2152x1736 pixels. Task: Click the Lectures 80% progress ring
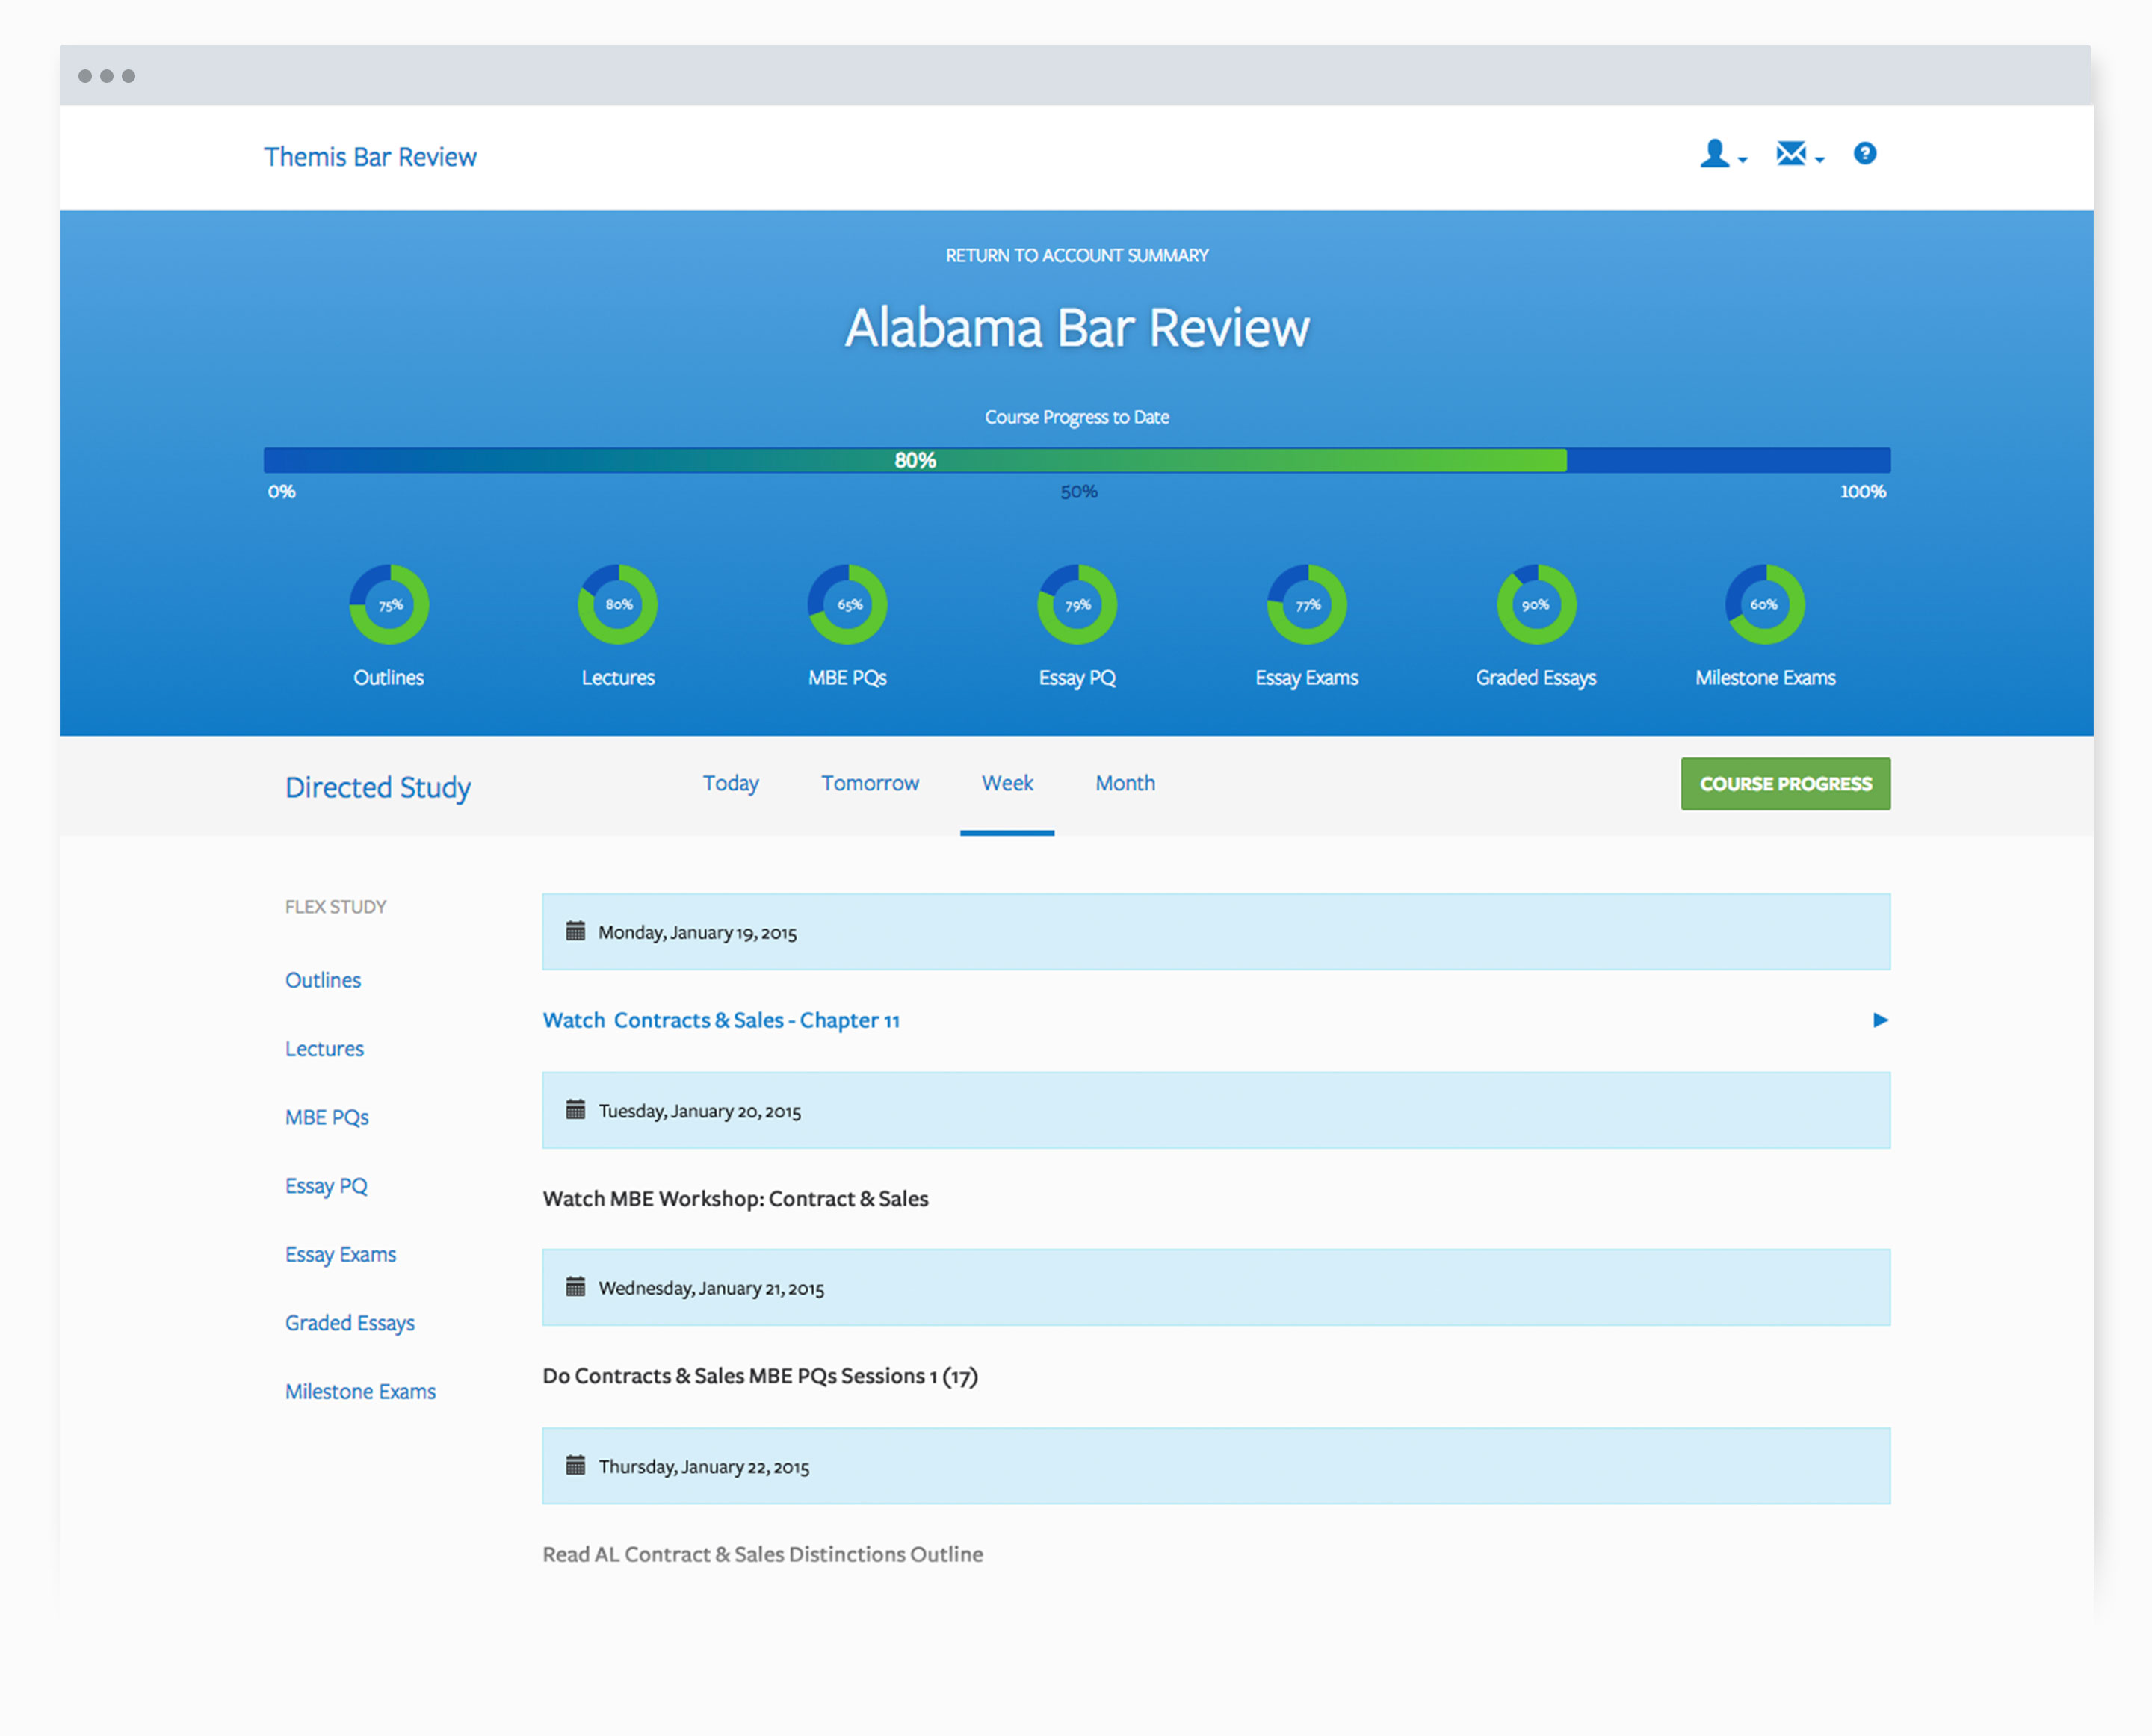tap(618, 605)
